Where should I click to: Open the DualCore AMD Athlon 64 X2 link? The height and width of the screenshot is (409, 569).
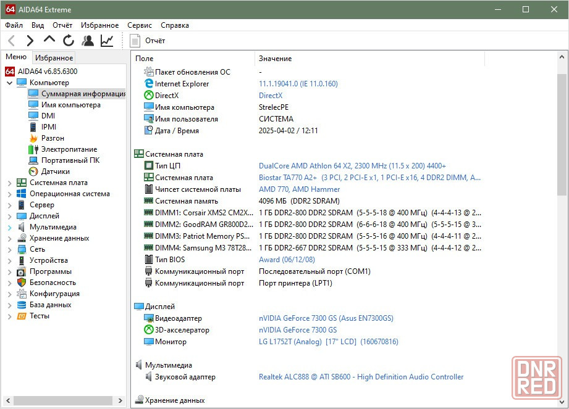click(x=352, y=165)
